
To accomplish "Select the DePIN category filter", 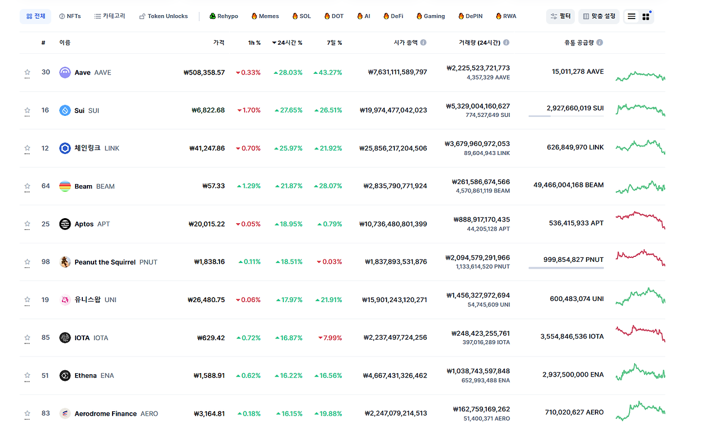I will click(x=470, y=16).
